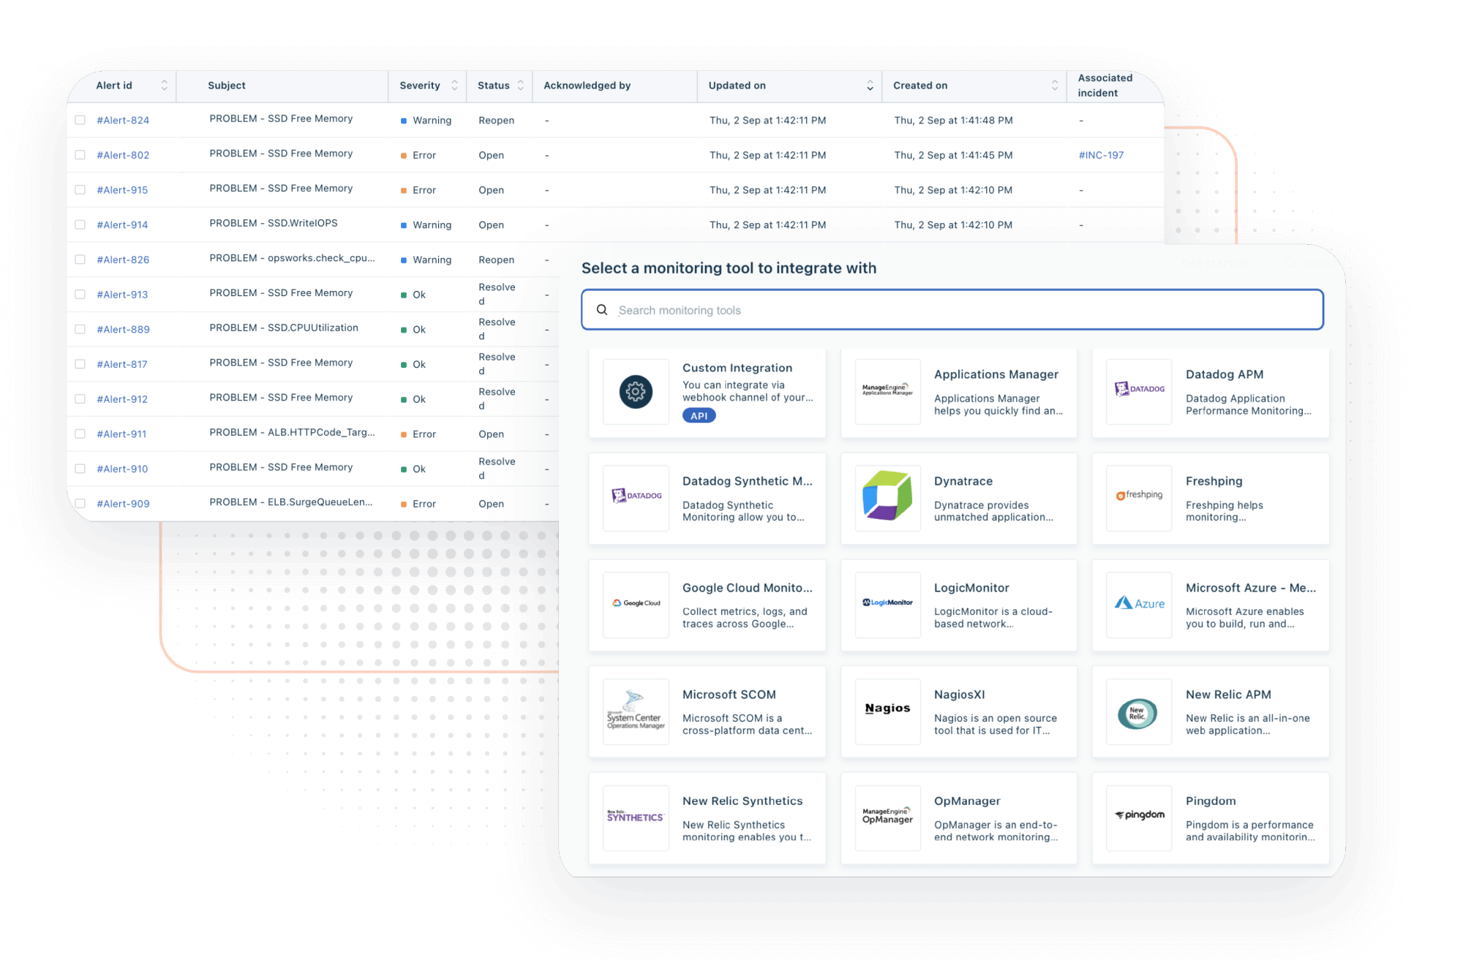Select the Microsoft SCOM card title

pos(729,695)
